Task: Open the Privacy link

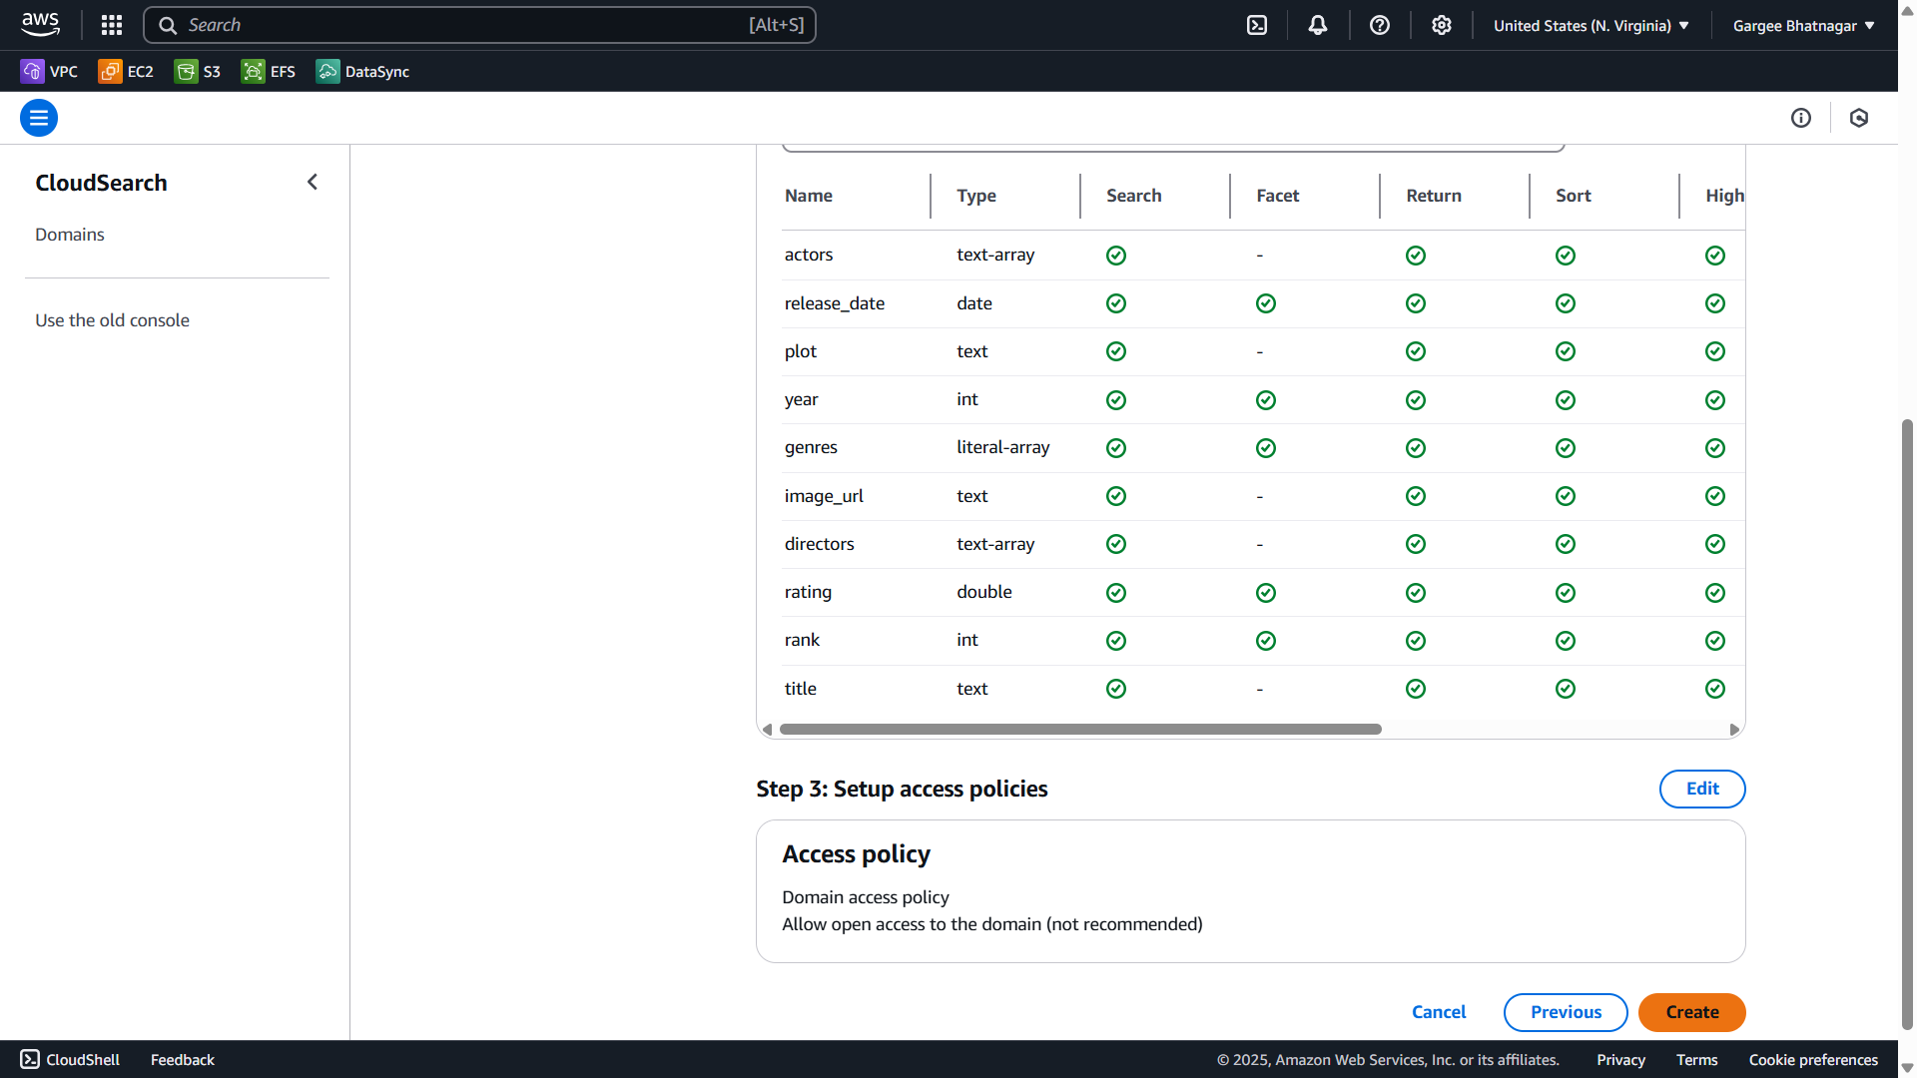Action: coord(1620,1059)
